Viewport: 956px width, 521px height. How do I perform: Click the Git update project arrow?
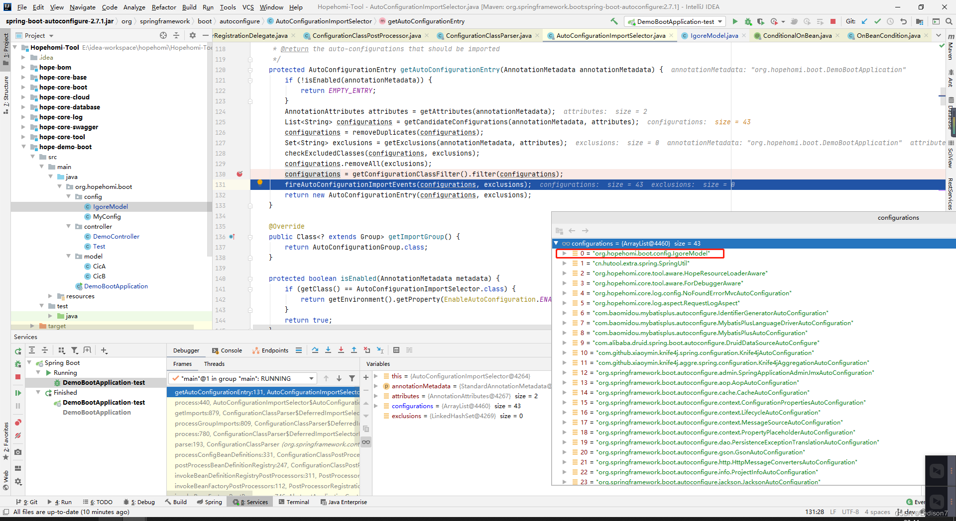pyautogui.click(x=864, y=21)
